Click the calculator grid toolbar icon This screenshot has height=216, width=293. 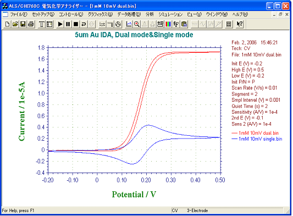coord(229,24)
